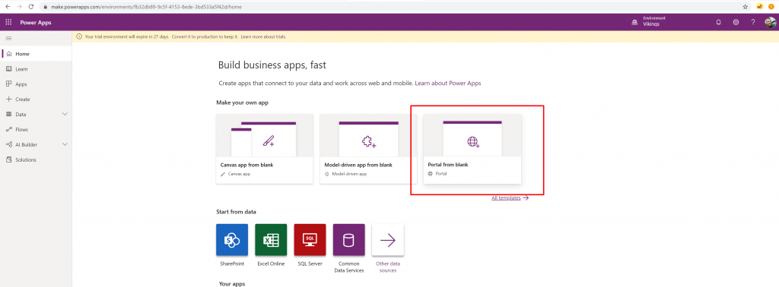The width and height of the screenshot is (779, 287).
Task: Click Learn about Power Apps link
Action: (x=447, y=84)
